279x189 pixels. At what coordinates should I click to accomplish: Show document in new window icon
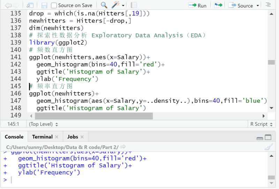click(30, 5)
